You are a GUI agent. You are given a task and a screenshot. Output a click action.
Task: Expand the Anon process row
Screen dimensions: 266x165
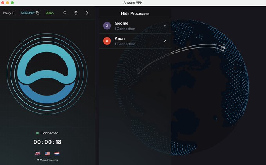click(x=165, y=41)
